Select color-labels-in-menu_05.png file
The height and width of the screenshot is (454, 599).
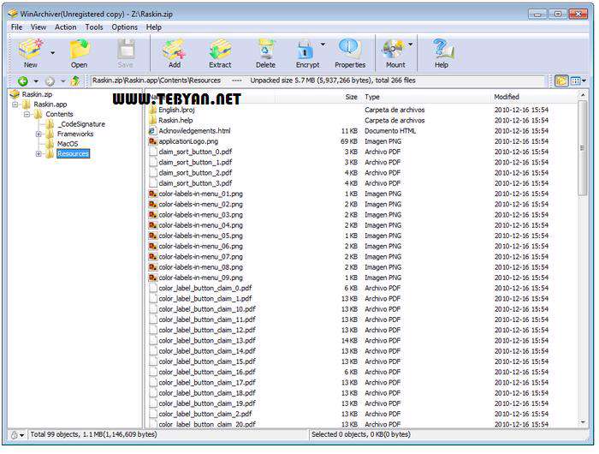363,236
